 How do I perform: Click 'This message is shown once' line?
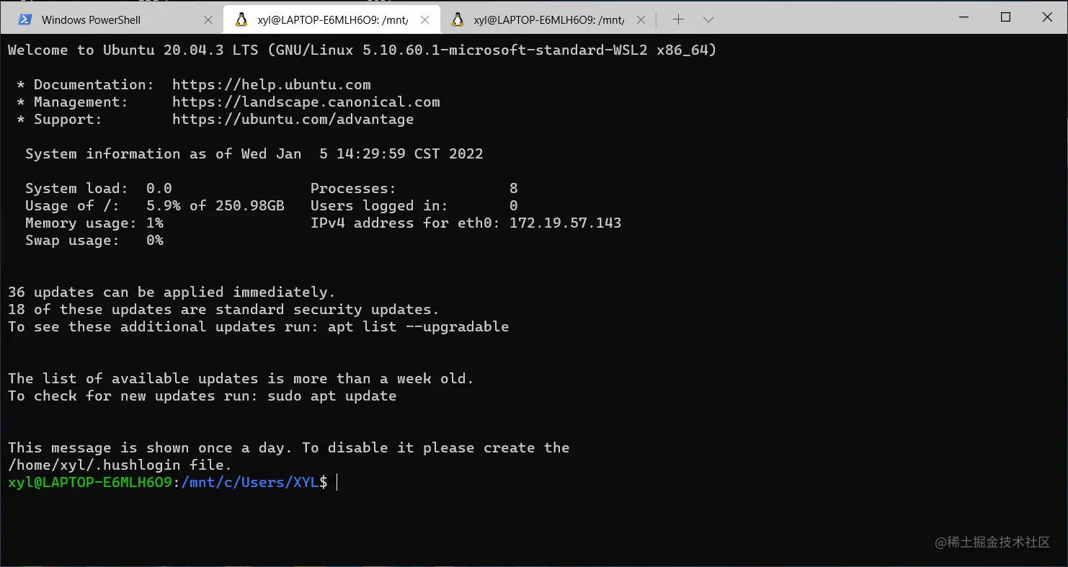click(289, 448)
